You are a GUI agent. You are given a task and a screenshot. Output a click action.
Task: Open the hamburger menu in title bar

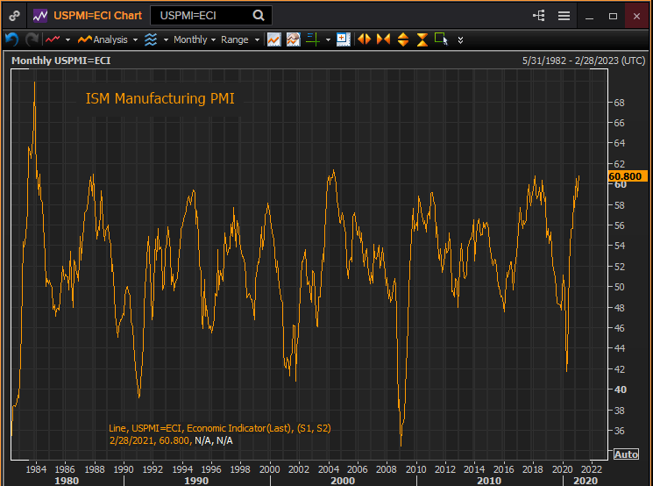tap(564, 16)
